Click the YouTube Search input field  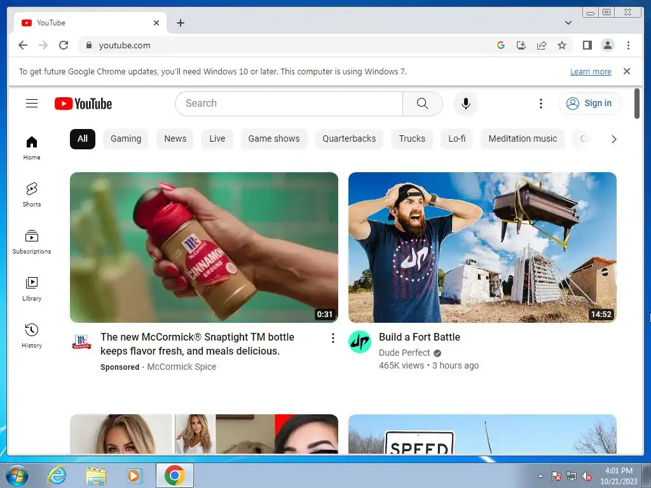pos(289,104)
